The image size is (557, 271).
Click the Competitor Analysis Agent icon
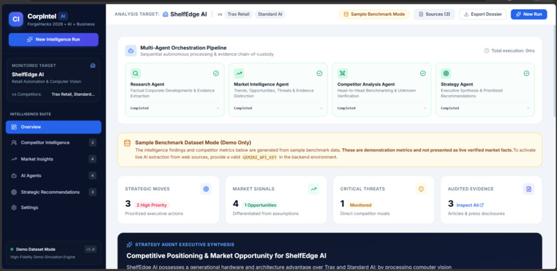click(343, 73)
